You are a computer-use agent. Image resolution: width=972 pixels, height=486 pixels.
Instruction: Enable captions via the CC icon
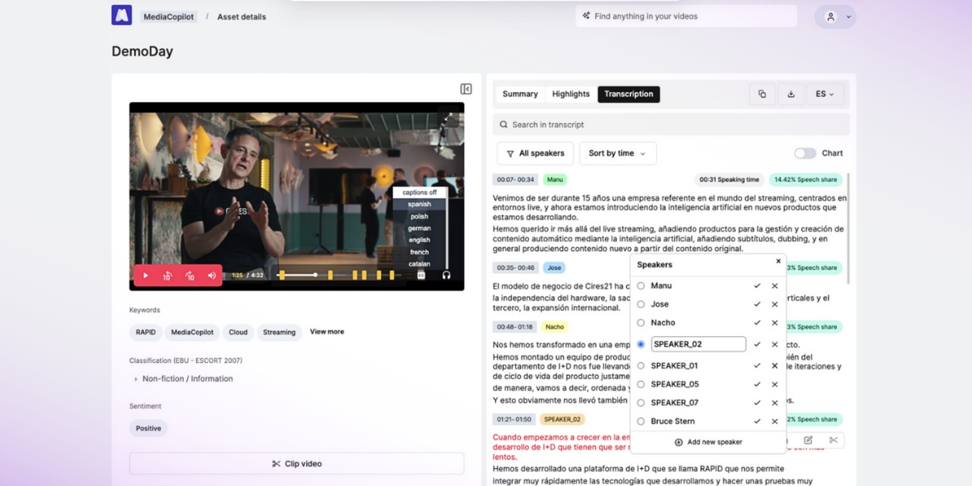[x=422, y=276]
